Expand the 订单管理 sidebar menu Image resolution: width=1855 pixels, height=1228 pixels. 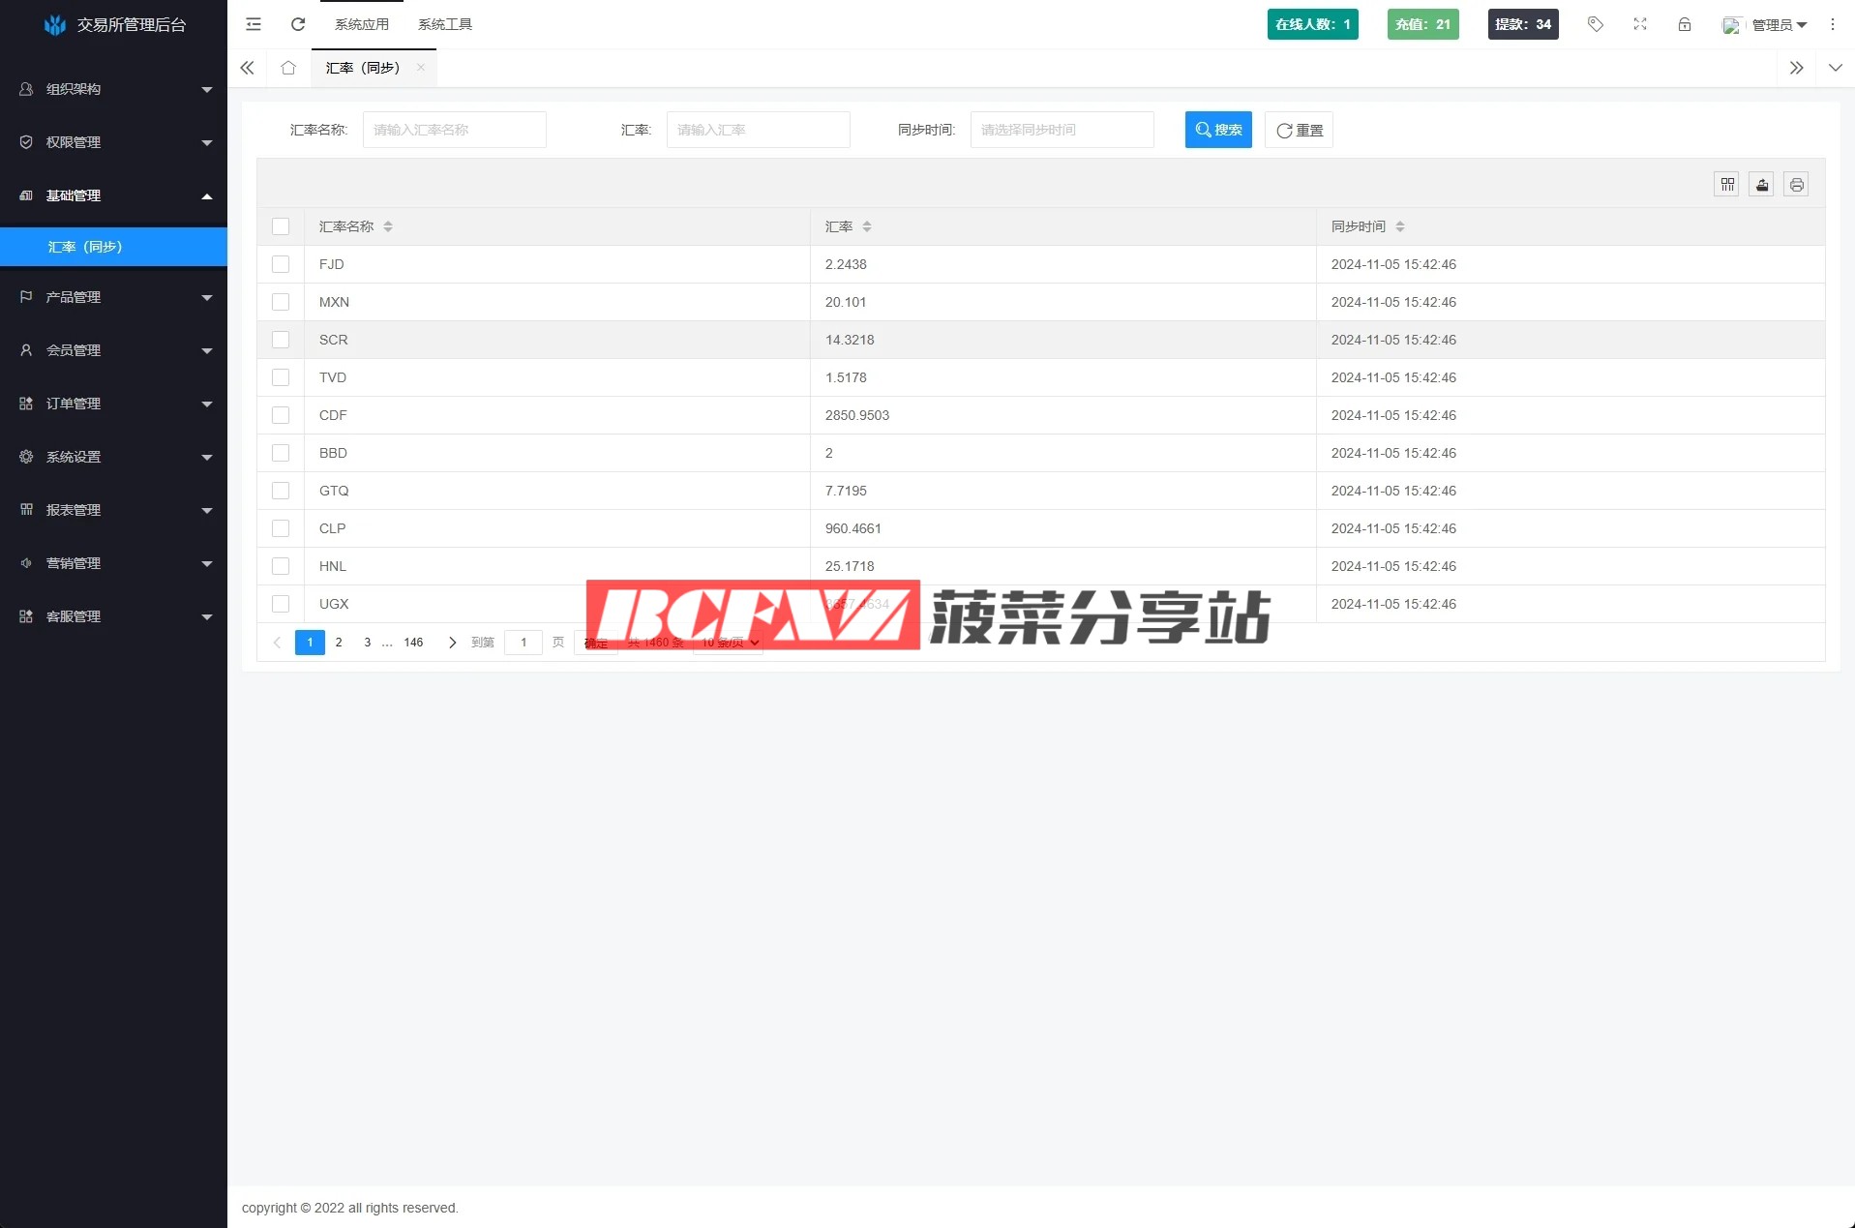pyautogui.click(x=114, y=404)
